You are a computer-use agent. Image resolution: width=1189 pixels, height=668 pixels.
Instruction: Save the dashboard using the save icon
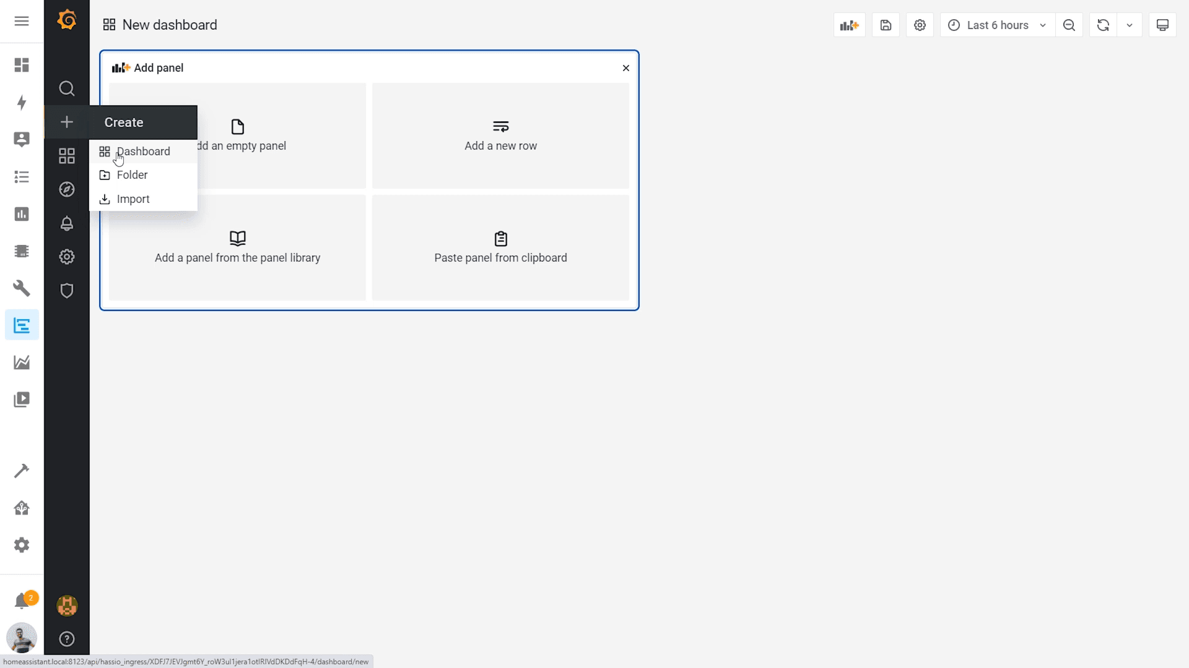886,25
